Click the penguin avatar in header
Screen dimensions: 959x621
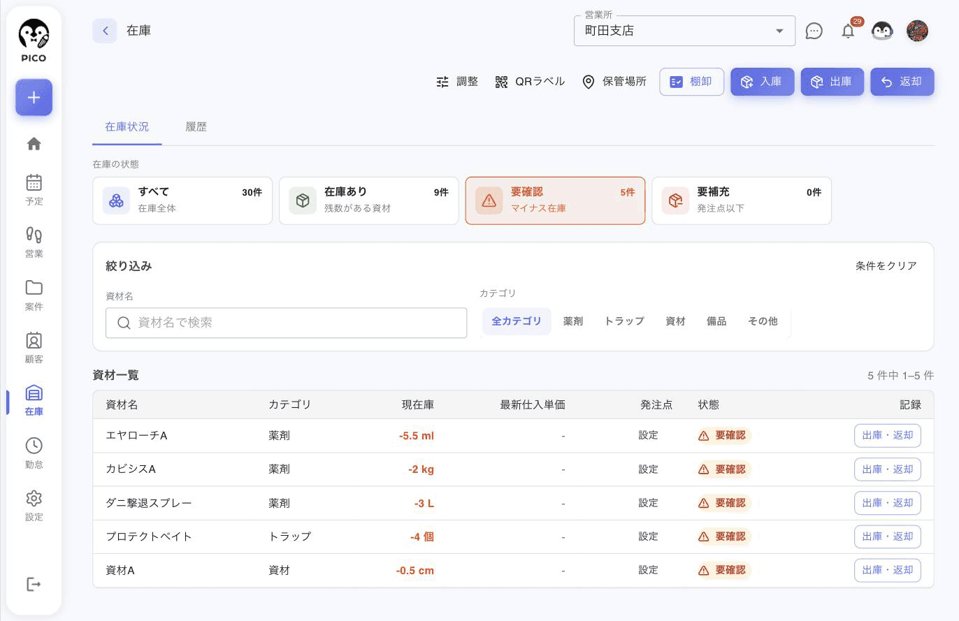[x=882, y=31]
